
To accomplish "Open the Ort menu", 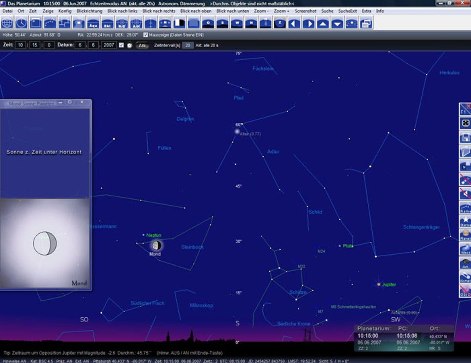I will tap(21, 11).
